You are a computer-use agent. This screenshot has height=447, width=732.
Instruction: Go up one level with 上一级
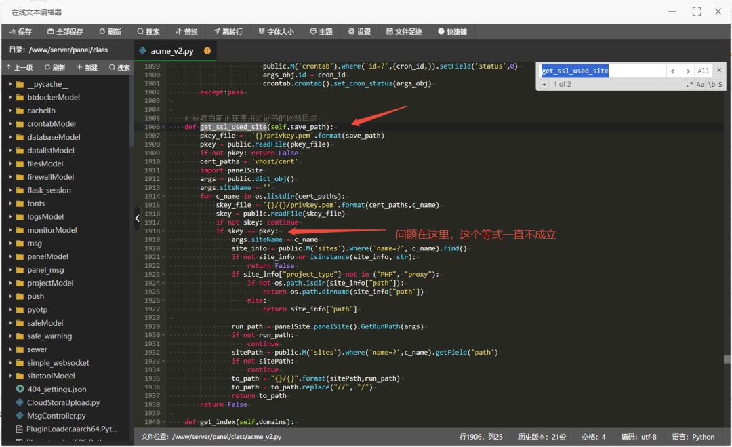click(20, 68)
